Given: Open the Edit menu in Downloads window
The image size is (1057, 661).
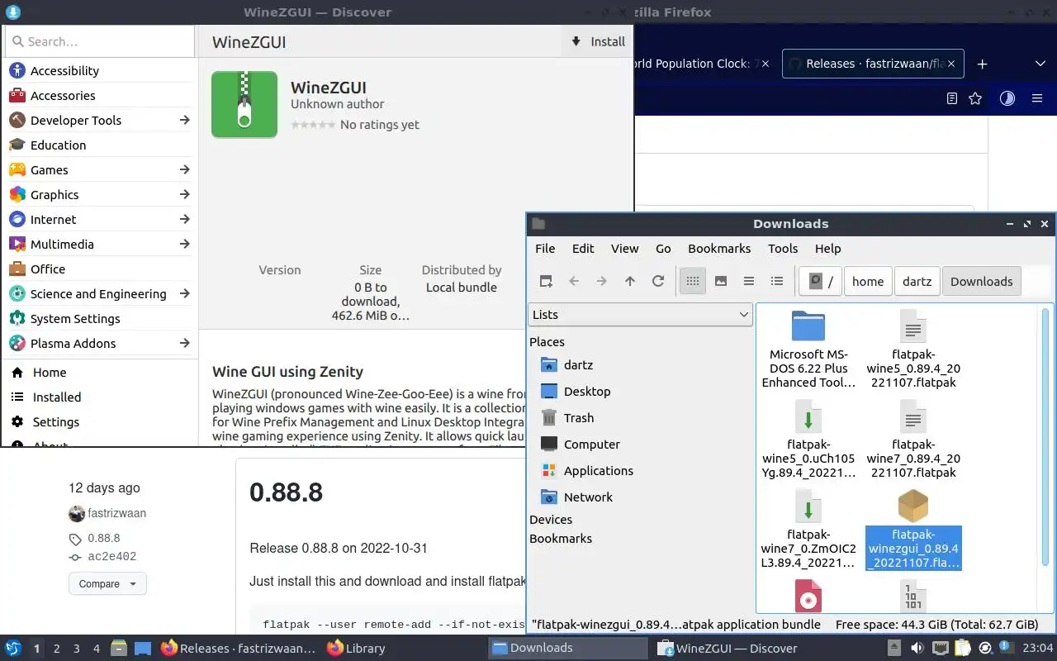Looking at the screenshot, I should pos(583,248).
